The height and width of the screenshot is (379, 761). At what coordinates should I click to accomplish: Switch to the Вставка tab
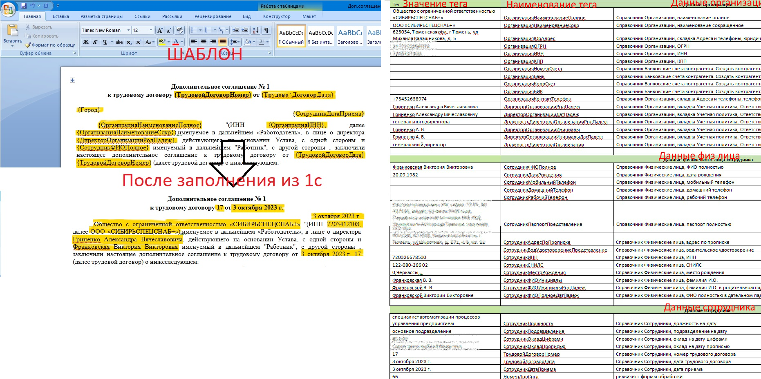click(61, 16)
